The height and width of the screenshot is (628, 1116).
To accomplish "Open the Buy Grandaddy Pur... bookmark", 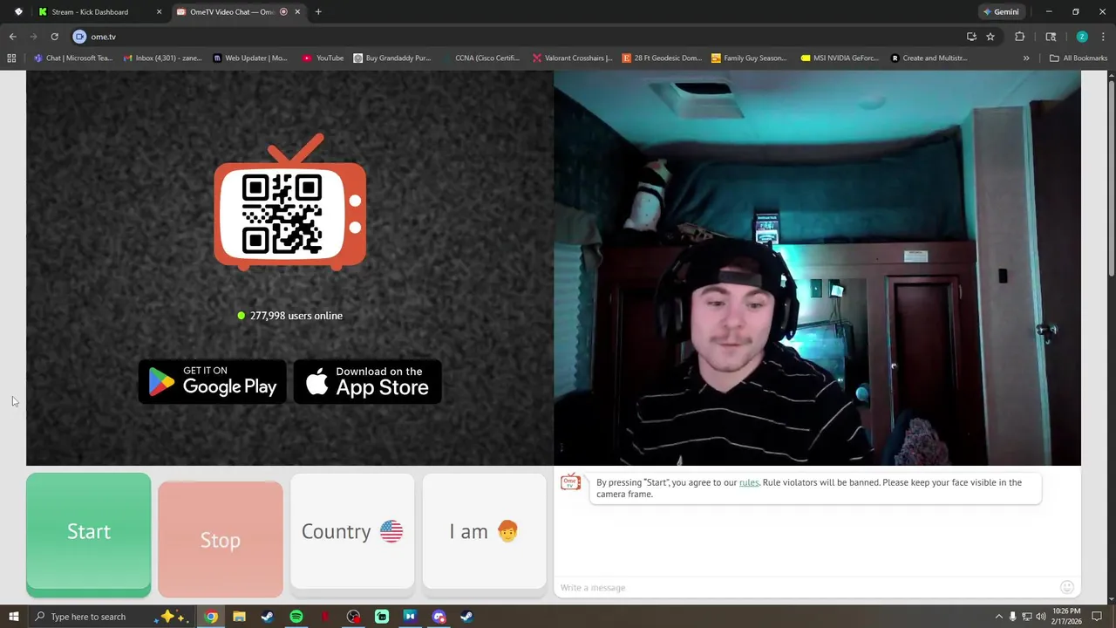I will point(392,58).
